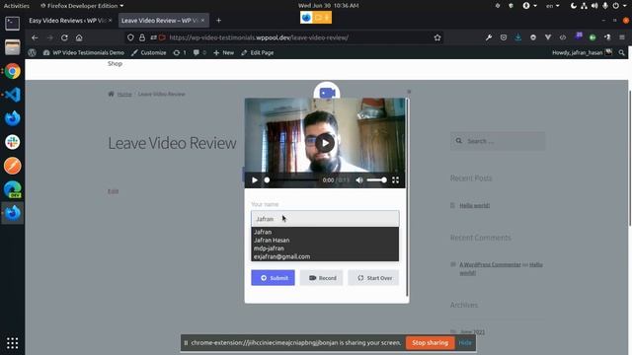Click the small play icon in the video control bar

click(x=255, y=179)
